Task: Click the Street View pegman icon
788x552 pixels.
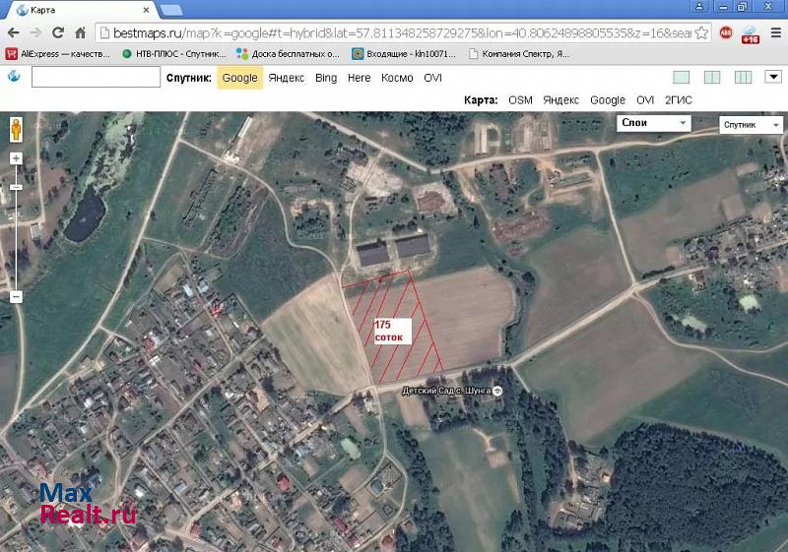Action: click(16, 130)
